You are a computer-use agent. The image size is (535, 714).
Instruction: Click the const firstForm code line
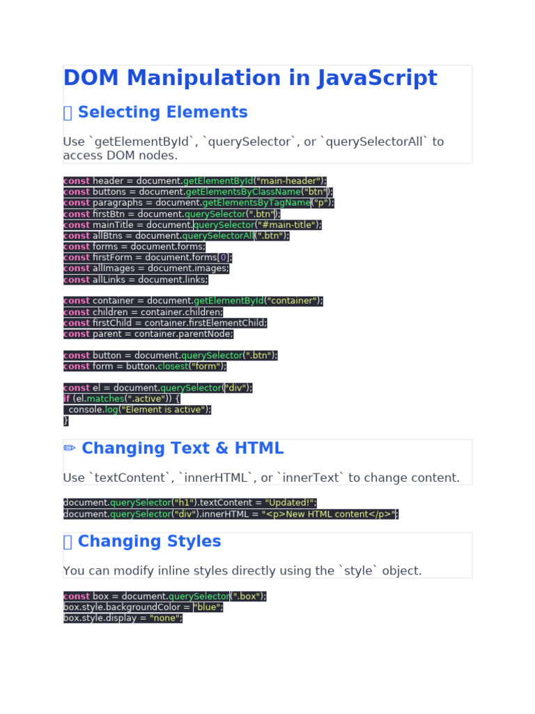148,257
